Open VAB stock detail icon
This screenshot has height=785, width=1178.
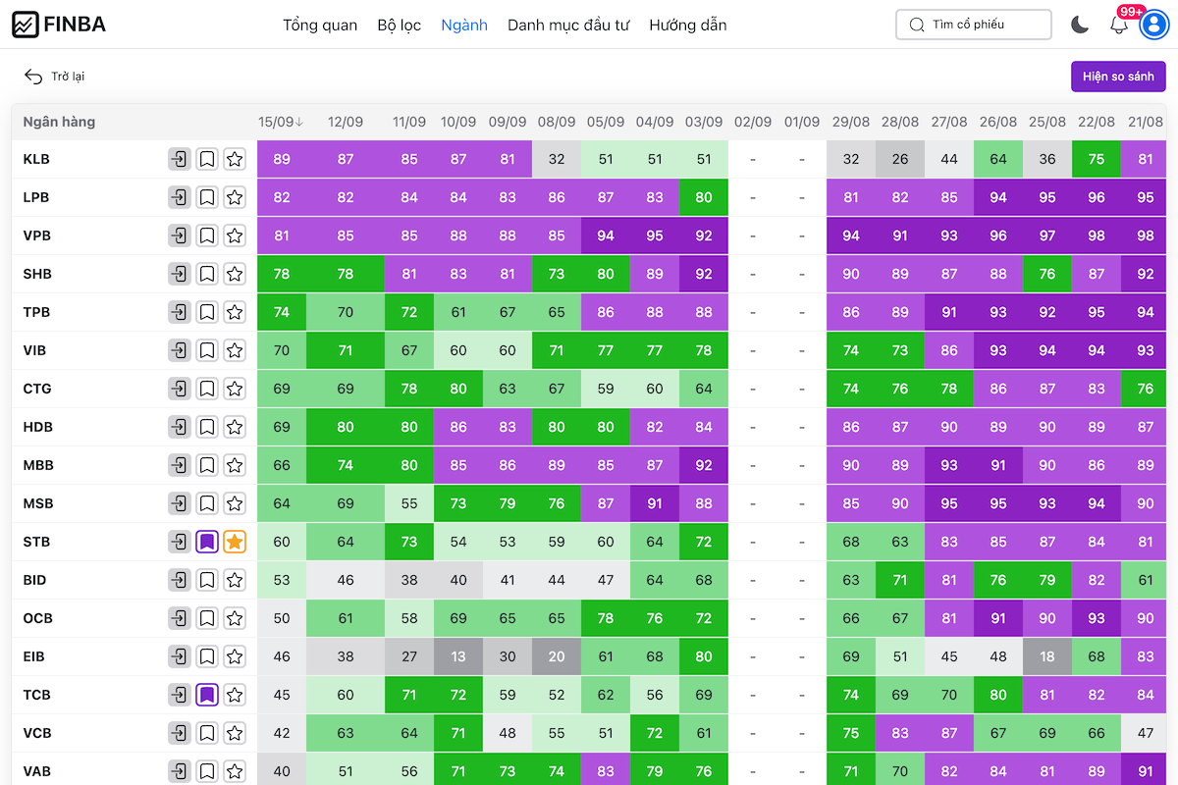(179, 771)
